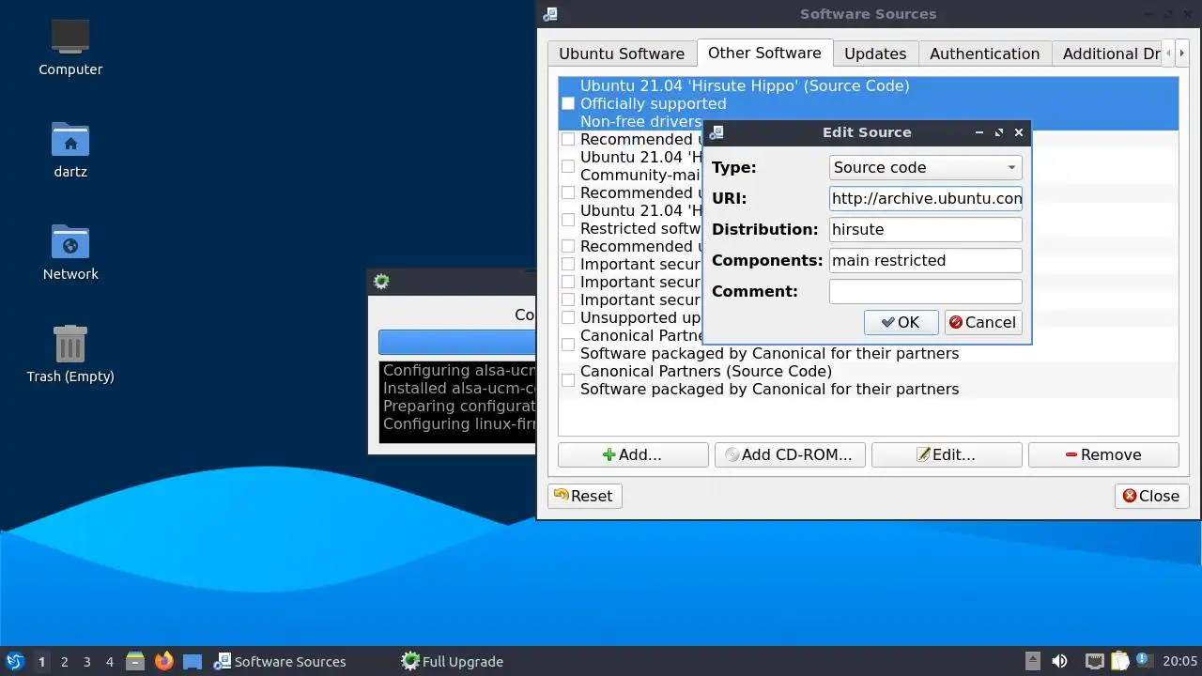
Task: Click the show desktop icon in taskbar
Action: pyautogui.click(x=193, y=661)
